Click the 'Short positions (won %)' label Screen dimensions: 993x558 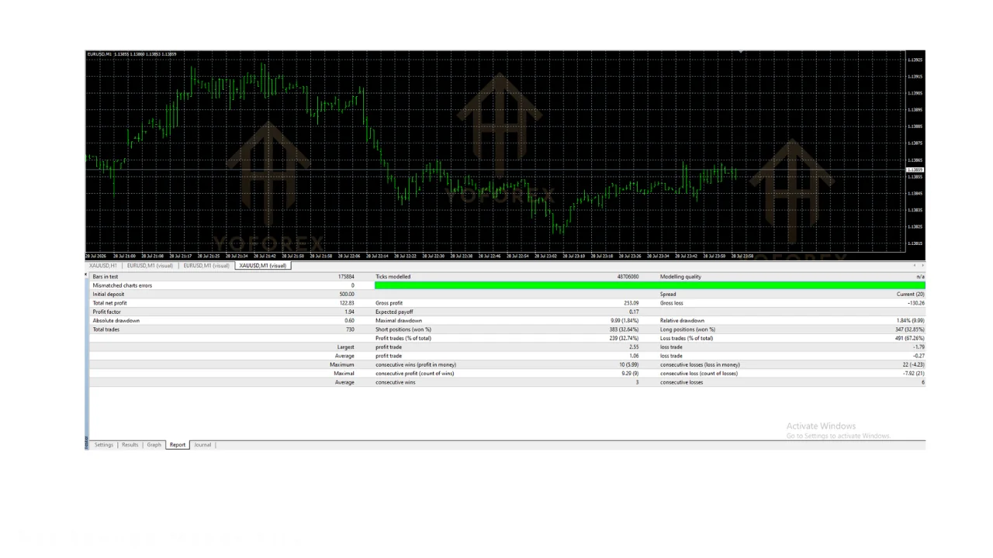403,329
